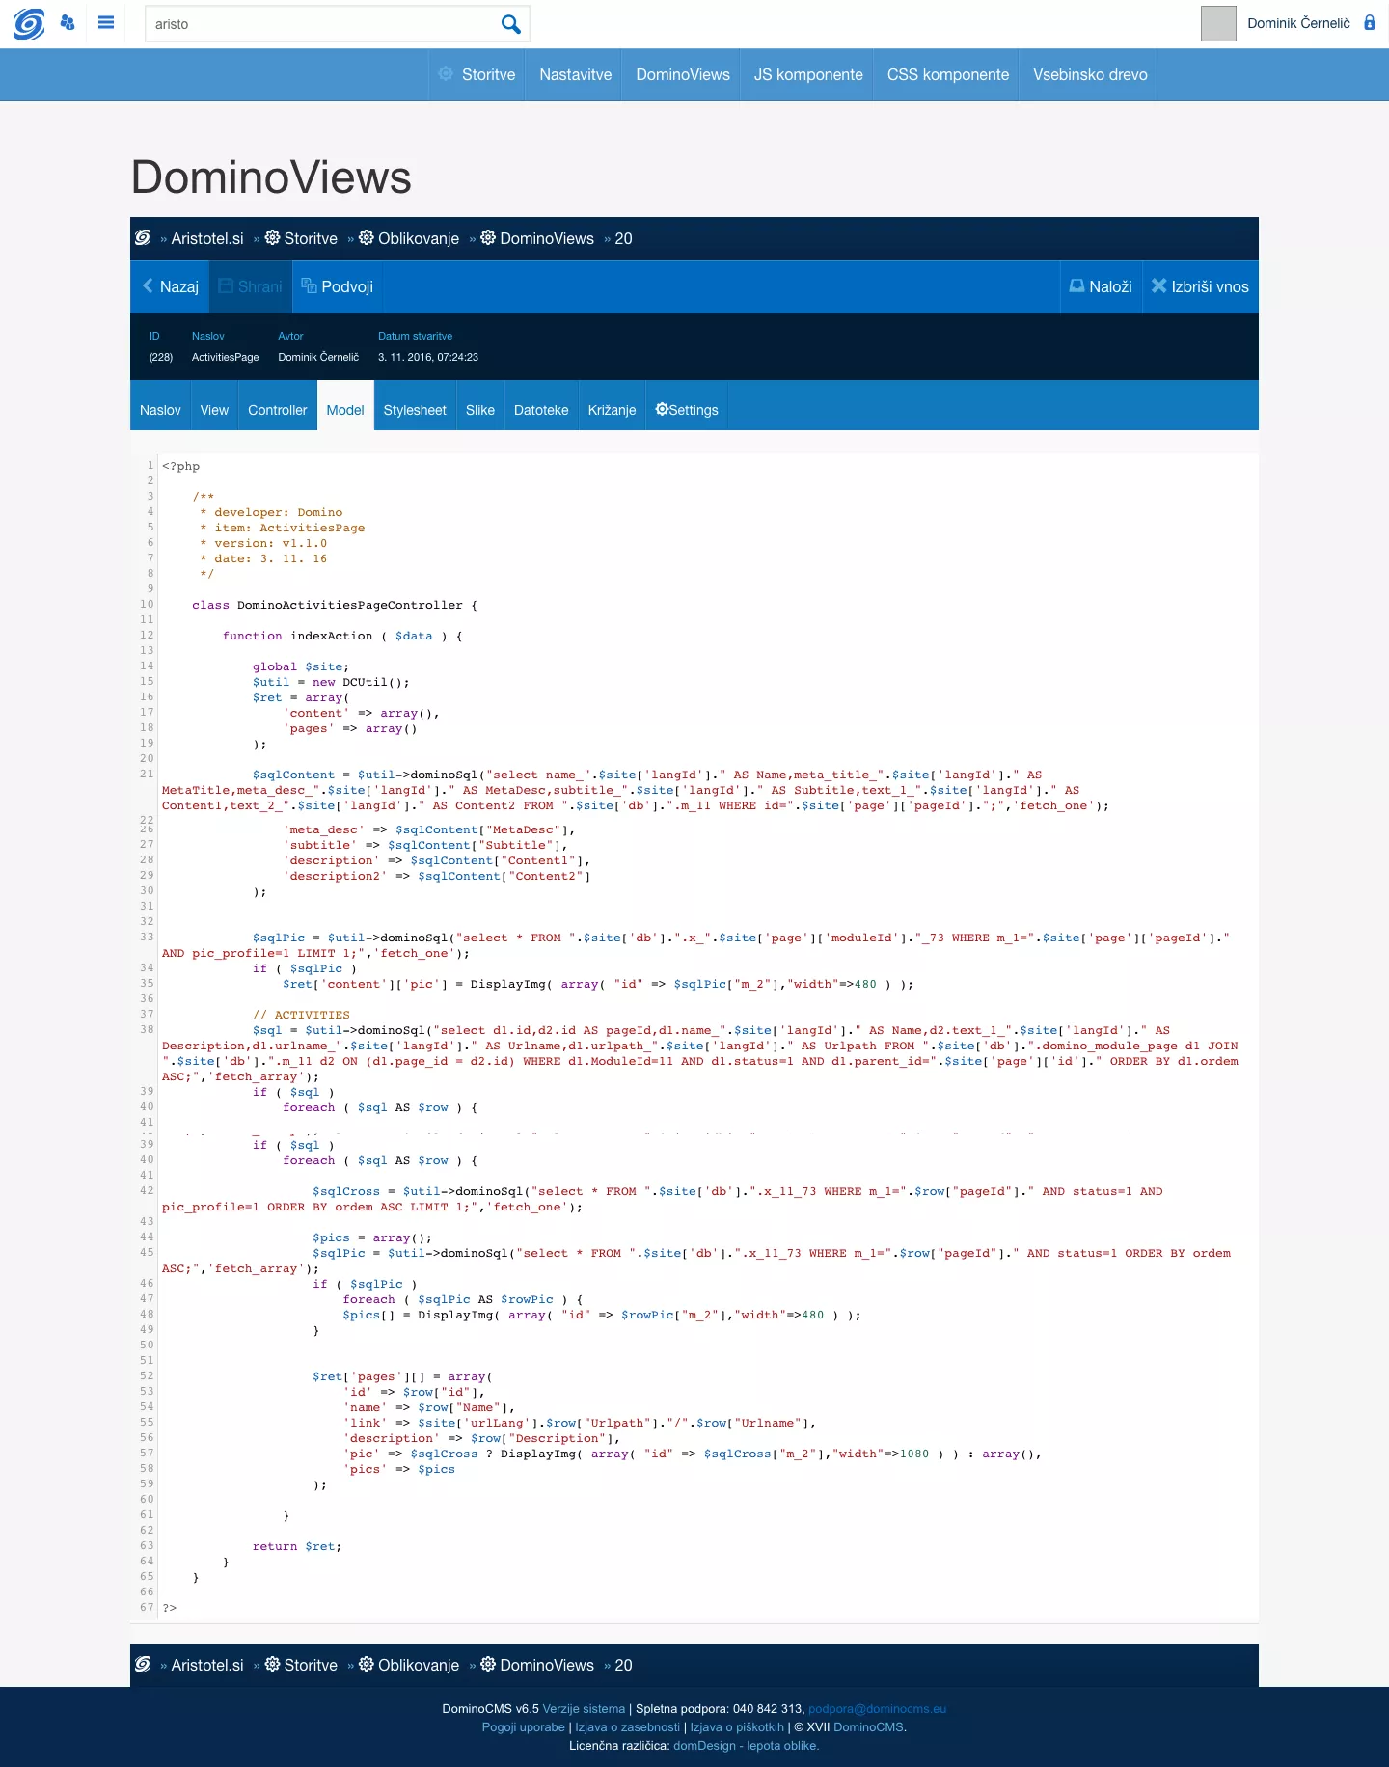Duplicate entry with Podvoji button

pyautogui.click(x=337, y=286)
